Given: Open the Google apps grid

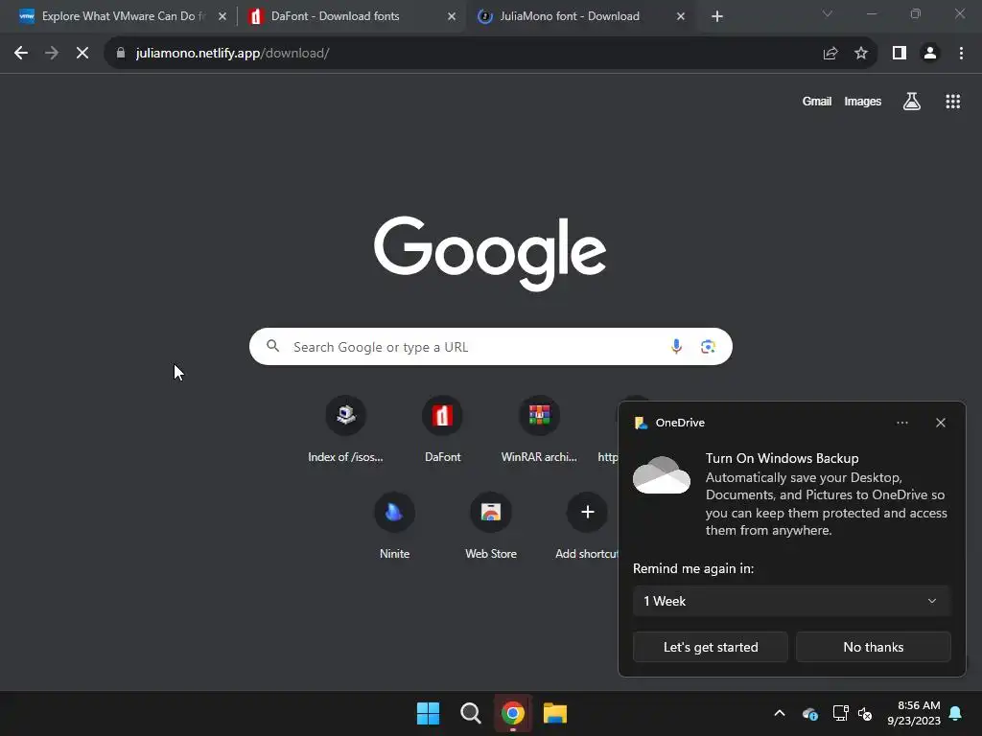Looking at the screenshot, I should pyautogui.click(x=952, y=102).
